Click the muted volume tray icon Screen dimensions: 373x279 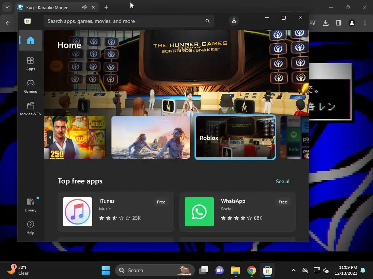[x=326, y=270]
